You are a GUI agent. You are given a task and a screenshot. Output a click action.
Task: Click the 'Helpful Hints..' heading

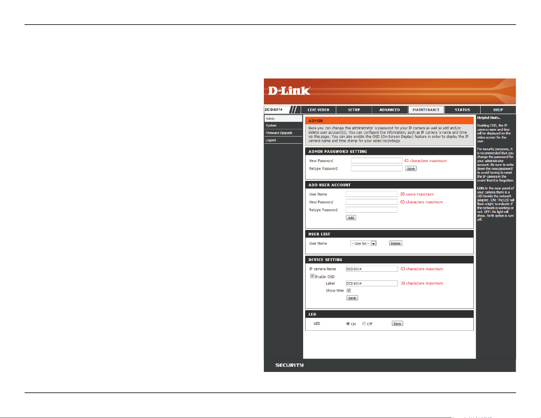[489, 118]
